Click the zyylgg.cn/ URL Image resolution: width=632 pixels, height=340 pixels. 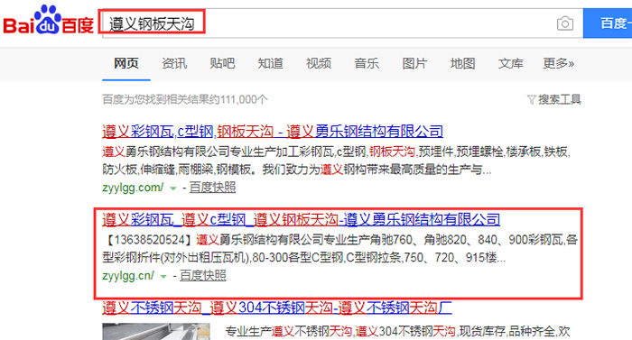(128, 276)
